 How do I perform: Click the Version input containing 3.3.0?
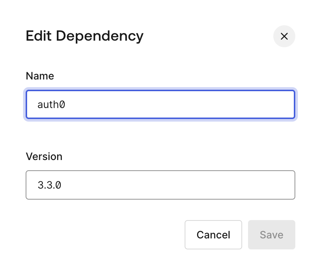(160, 185)
